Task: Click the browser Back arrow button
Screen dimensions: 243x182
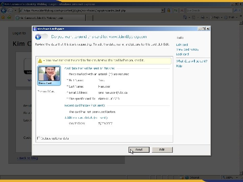Action: 4,10
